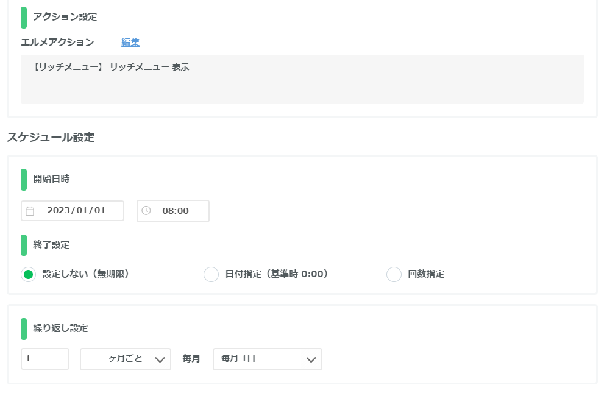Screen dimensions: 607x393
Task: Click the アクション設定 section heading
Action: point(65,17)
